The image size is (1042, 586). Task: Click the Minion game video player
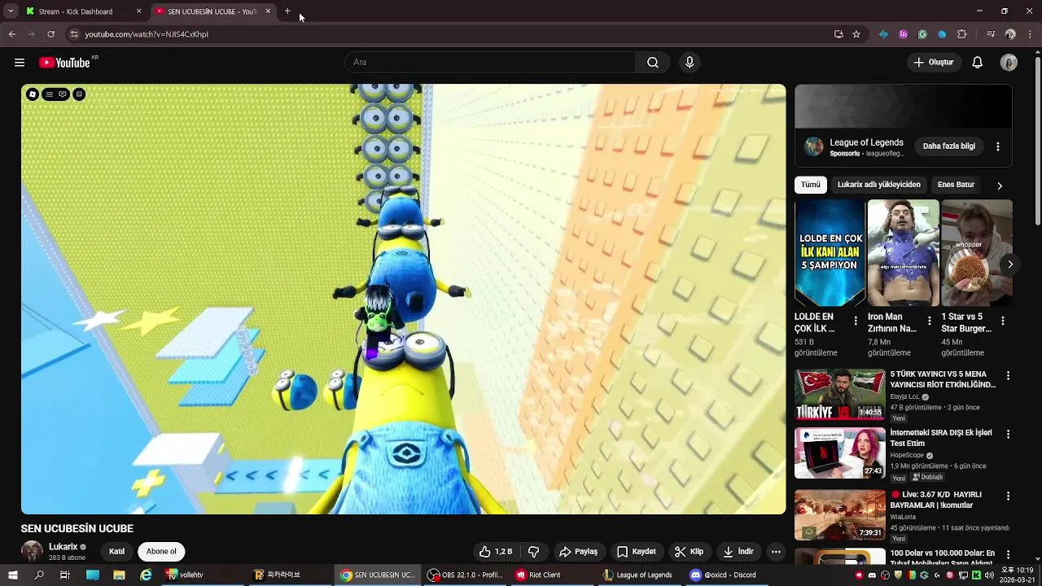point(404,299)
